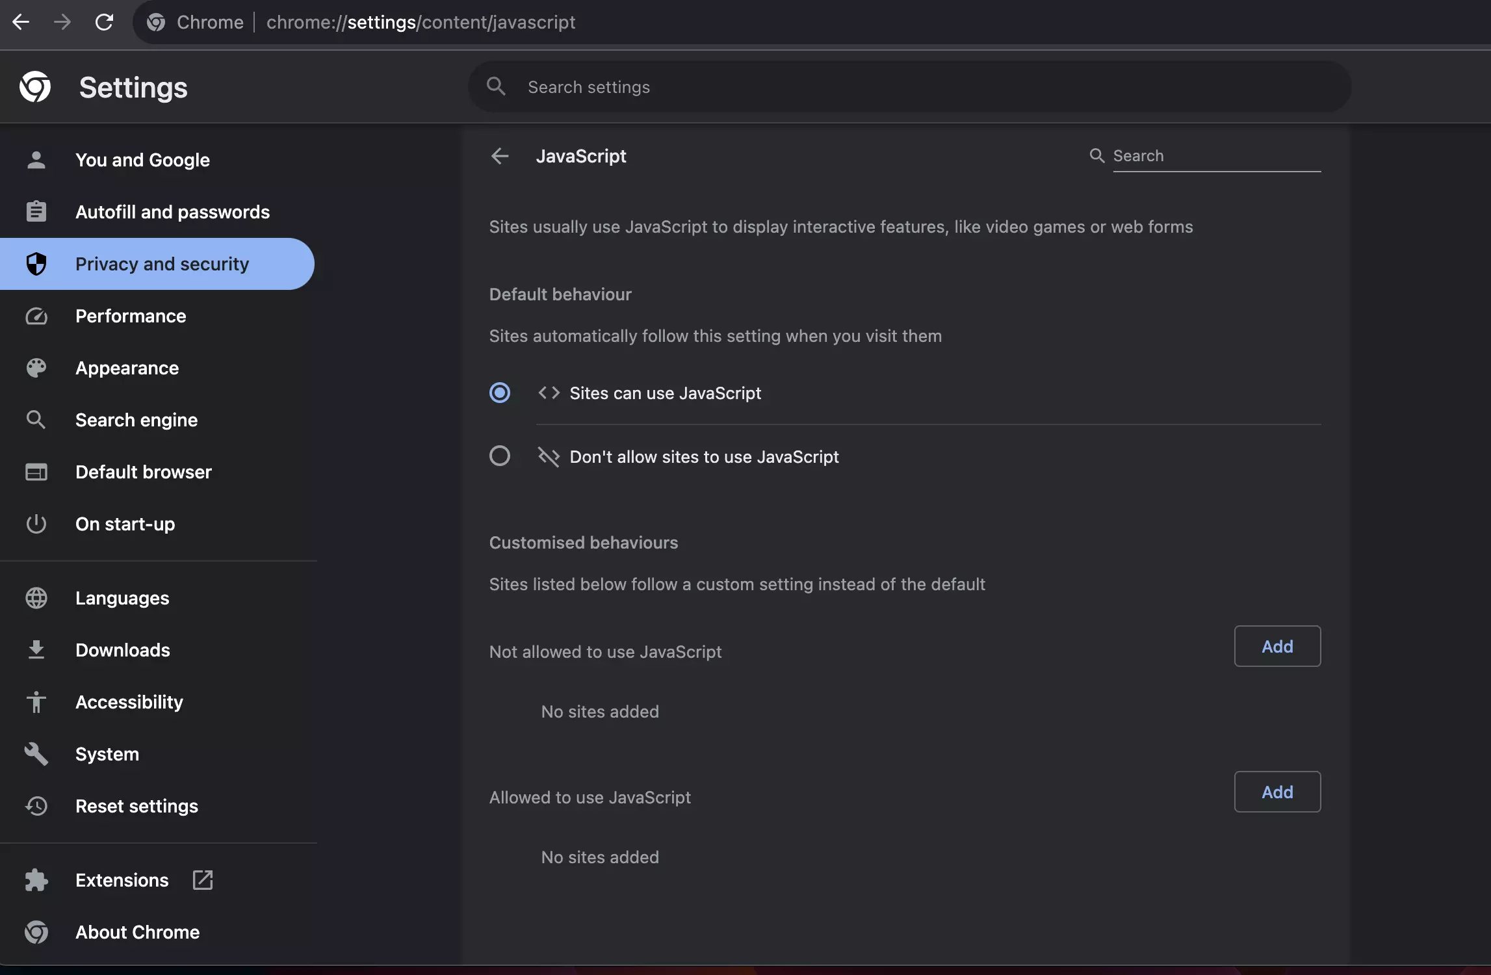Image resolution: width=1491 pixels, height=975 pixels.
Task: Click the JavaScript settings search icon
Action: (x=1096, y=155)
